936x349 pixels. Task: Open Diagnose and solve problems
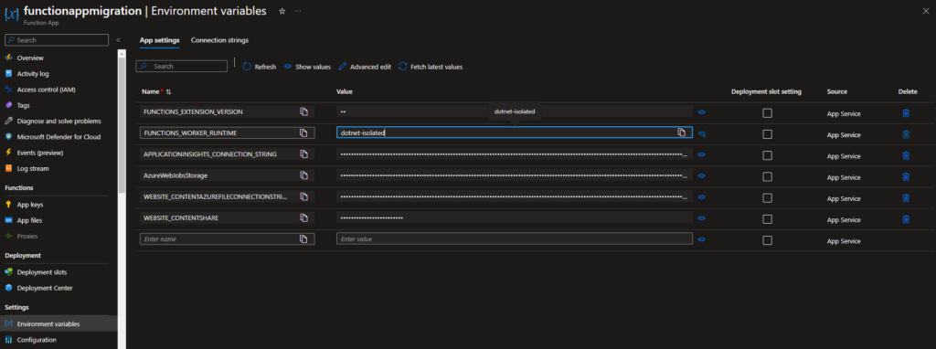tap(59, 122)
